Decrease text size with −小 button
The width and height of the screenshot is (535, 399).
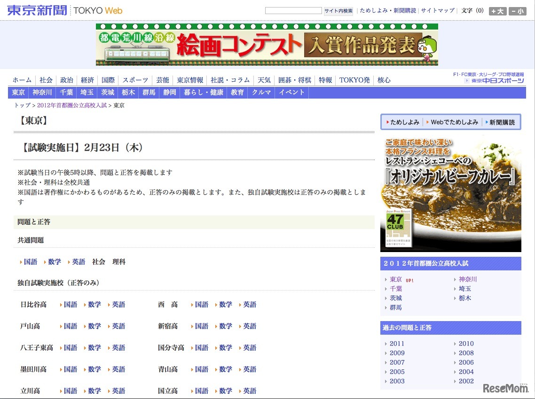point(518,11)
